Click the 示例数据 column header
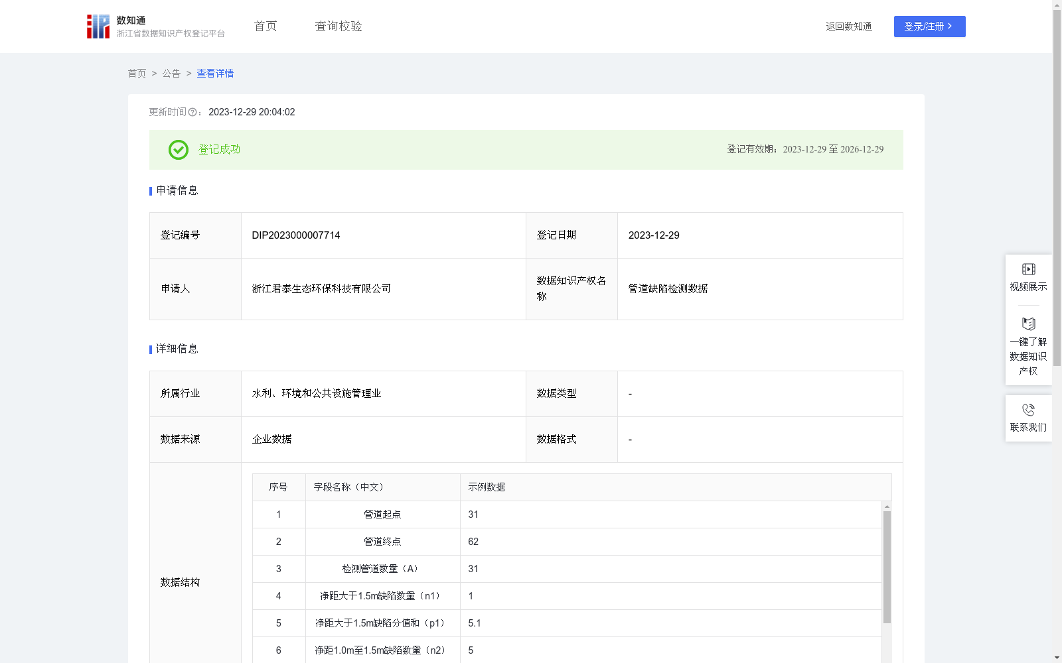The image size is (1062, 663). pos(676,487)
